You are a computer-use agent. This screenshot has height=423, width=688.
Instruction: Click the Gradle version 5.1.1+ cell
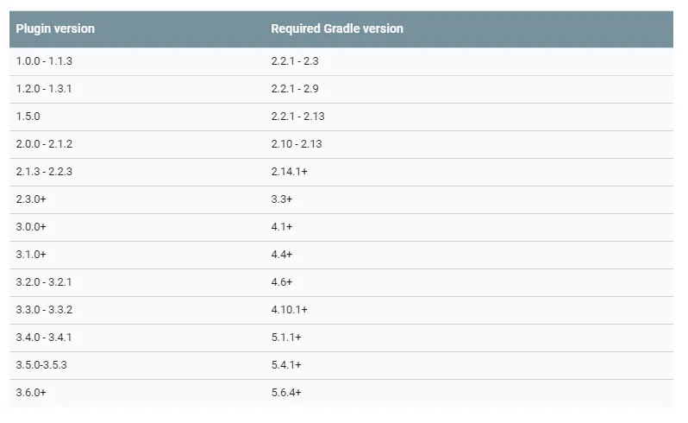pos(286,338)
